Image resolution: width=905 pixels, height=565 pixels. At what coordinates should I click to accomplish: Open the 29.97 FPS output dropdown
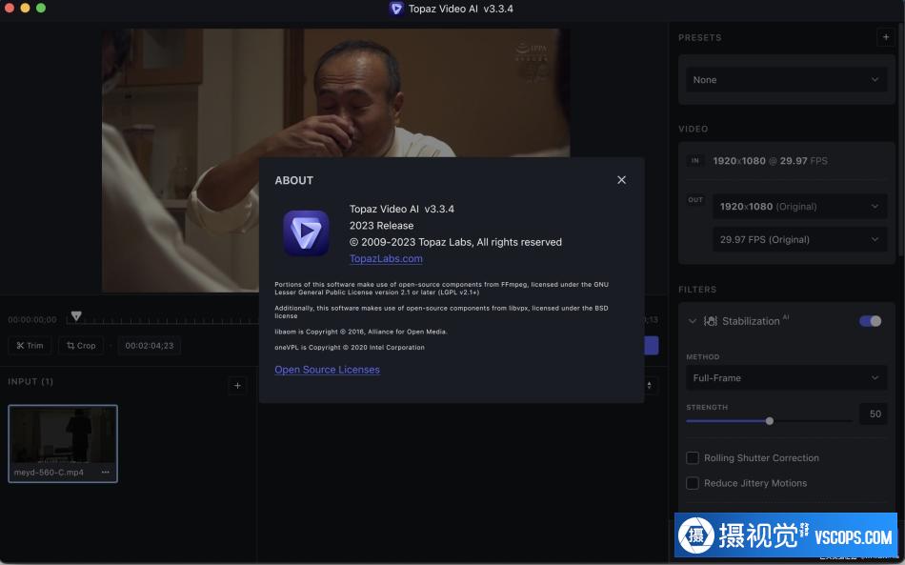click(x=799, y=239)
